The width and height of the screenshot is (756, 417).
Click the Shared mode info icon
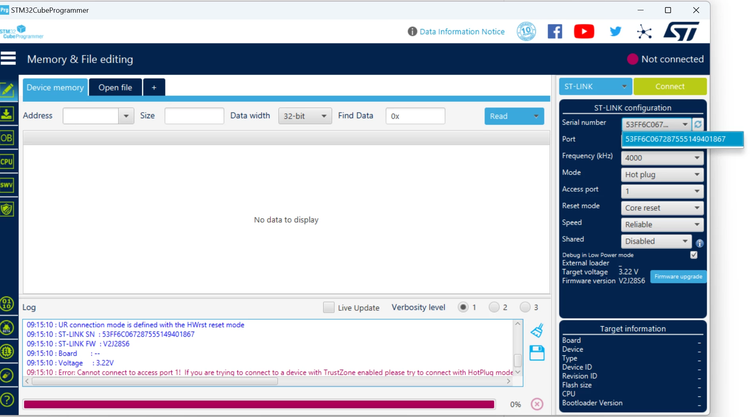(x=700, y=243)
